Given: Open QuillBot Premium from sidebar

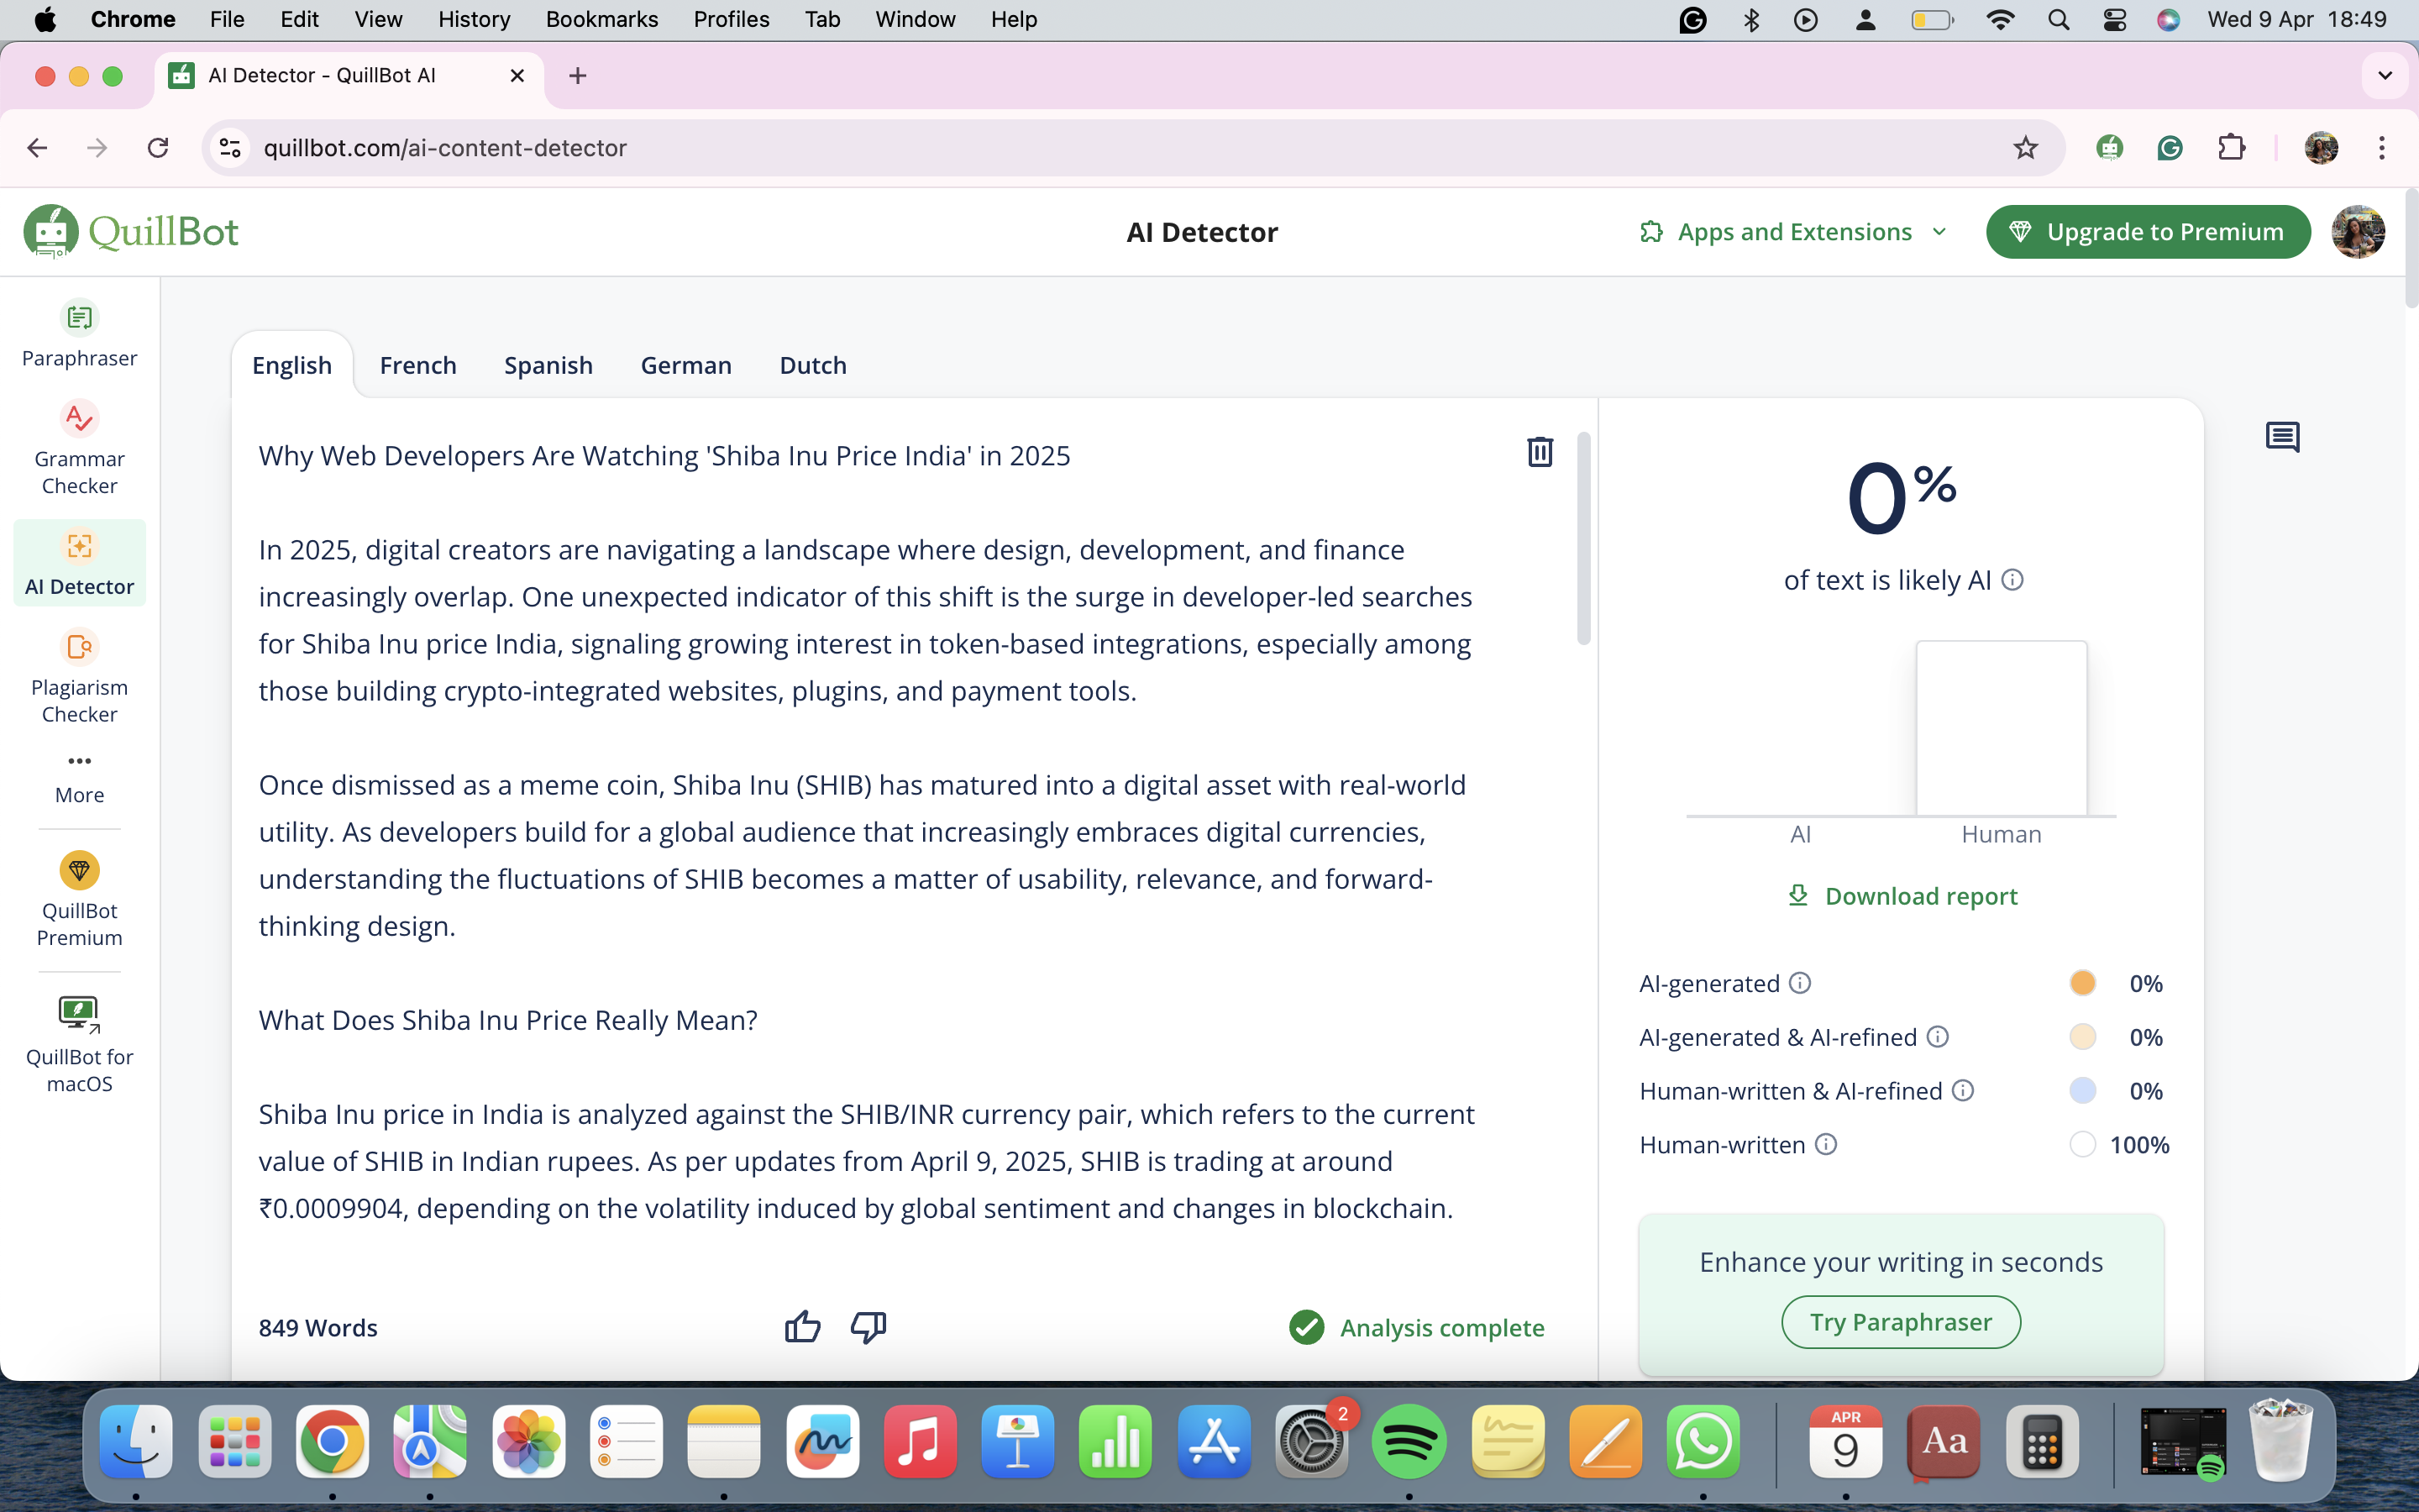Looking at the screenshot, I should [x=79, y=899].
